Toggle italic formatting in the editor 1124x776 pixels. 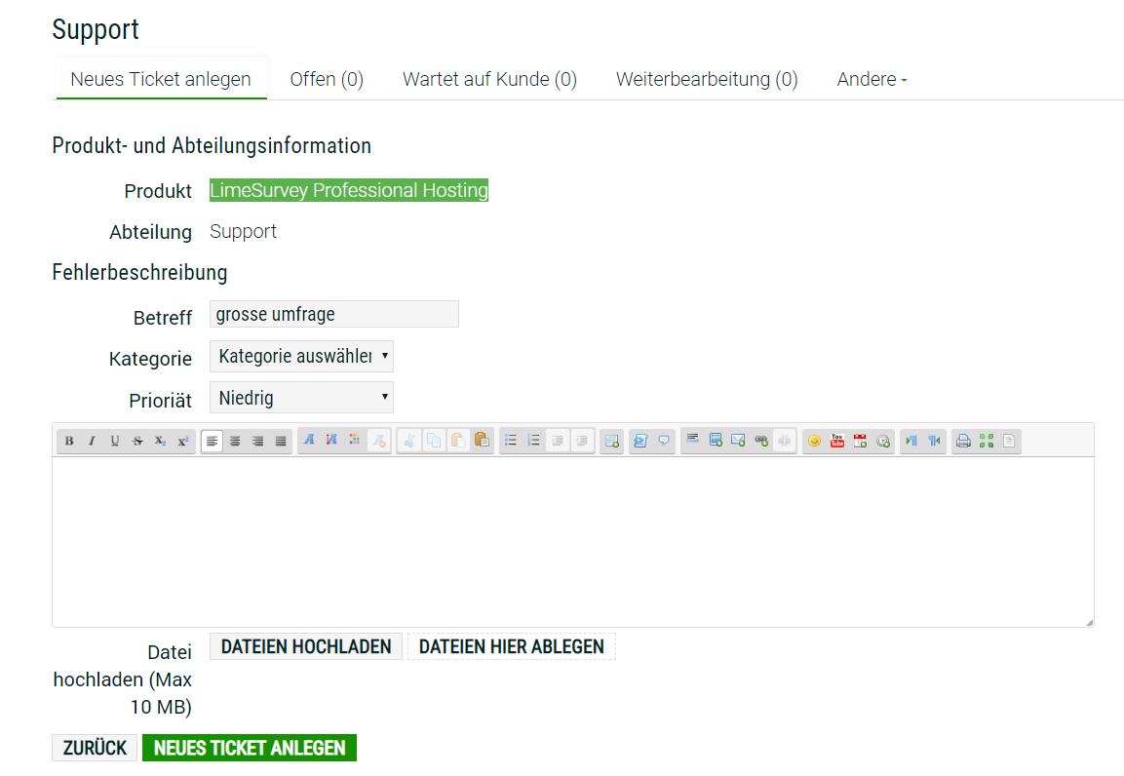tap(92, 442)
